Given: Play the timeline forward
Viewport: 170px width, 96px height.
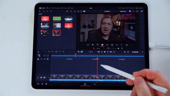Looking at the screenshot, I should (x=108, y=52).
